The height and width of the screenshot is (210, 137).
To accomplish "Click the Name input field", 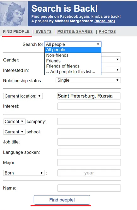I will coord(89,188).
